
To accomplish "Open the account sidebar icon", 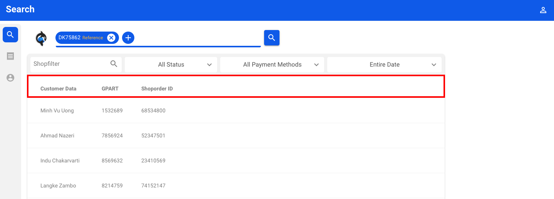I will coord(10,78).
